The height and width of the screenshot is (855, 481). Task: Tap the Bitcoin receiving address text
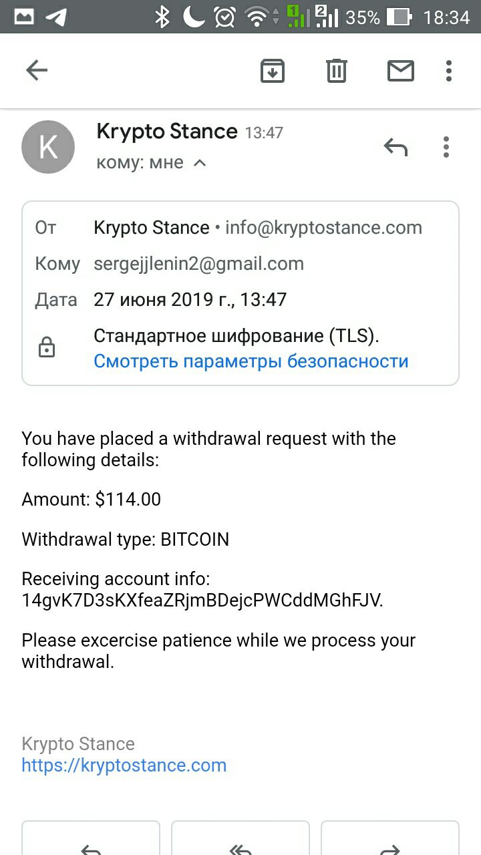click(x=202, y=600)
